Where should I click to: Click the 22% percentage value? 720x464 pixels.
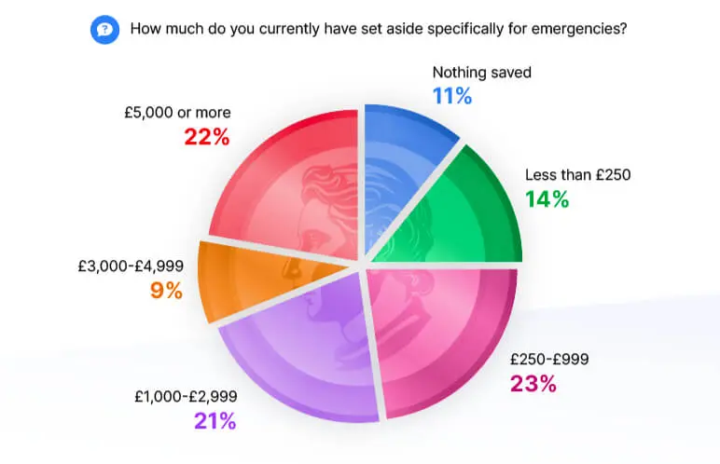(x=206, y=137)
